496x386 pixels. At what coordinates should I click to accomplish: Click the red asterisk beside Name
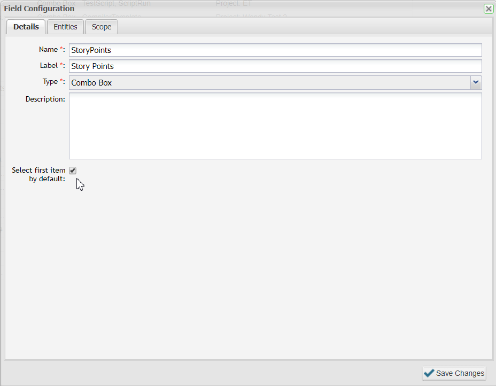tap(61, 50)
